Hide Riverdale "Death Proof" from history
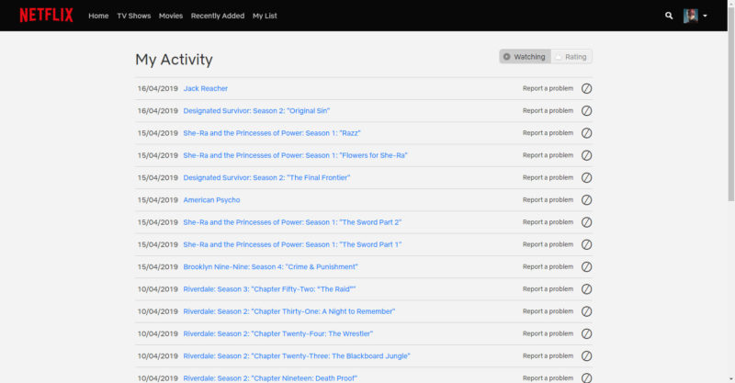735x383 pixels. (x=586, y=377)
